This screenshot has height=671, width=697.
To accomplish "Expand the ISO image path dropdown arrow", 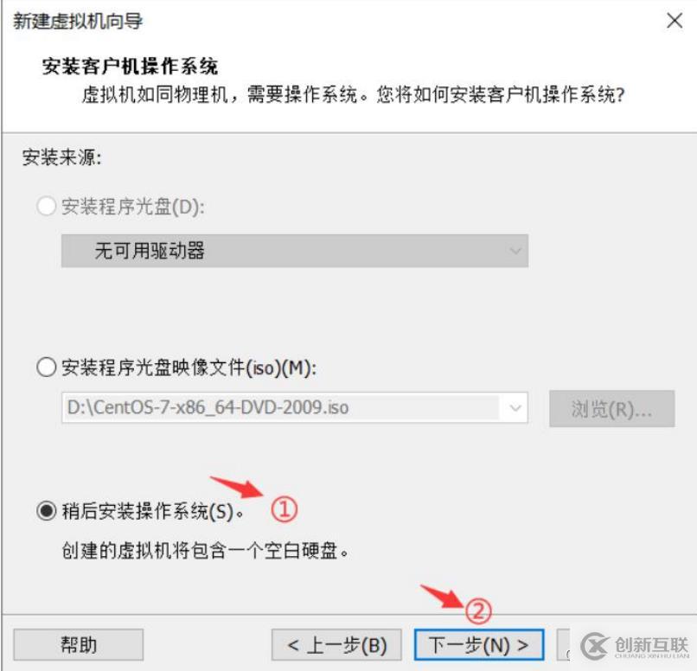I will 515,407.
